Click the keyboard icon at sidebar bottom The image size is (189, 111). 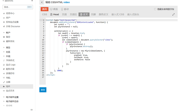pyautogui.click(x=31, y=110)
